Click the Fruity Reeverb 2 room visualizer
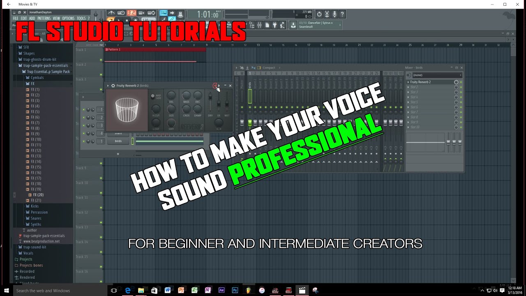Viewport: 526px width, 296px height. point(127,110)
